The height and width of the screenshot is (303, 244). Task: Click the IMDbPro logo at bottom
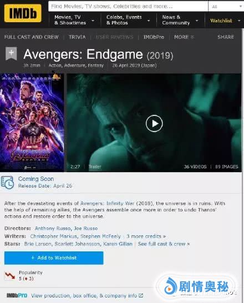17,295
